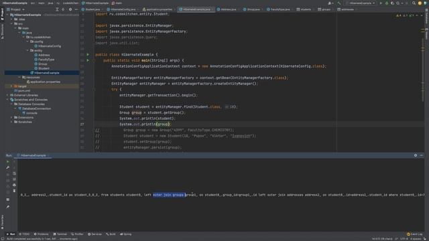The width and height of the screenshot is (429, 241).
Task: Select application.properties in project tree
Action: [43, 82]
